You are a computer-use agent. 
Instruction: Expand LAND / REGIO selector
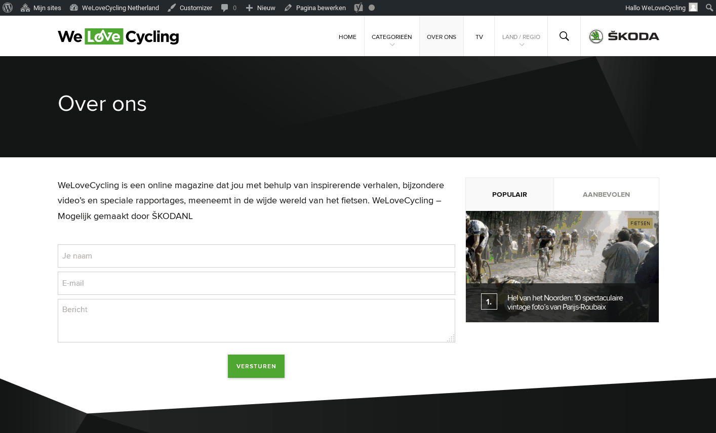click(521, 37)
